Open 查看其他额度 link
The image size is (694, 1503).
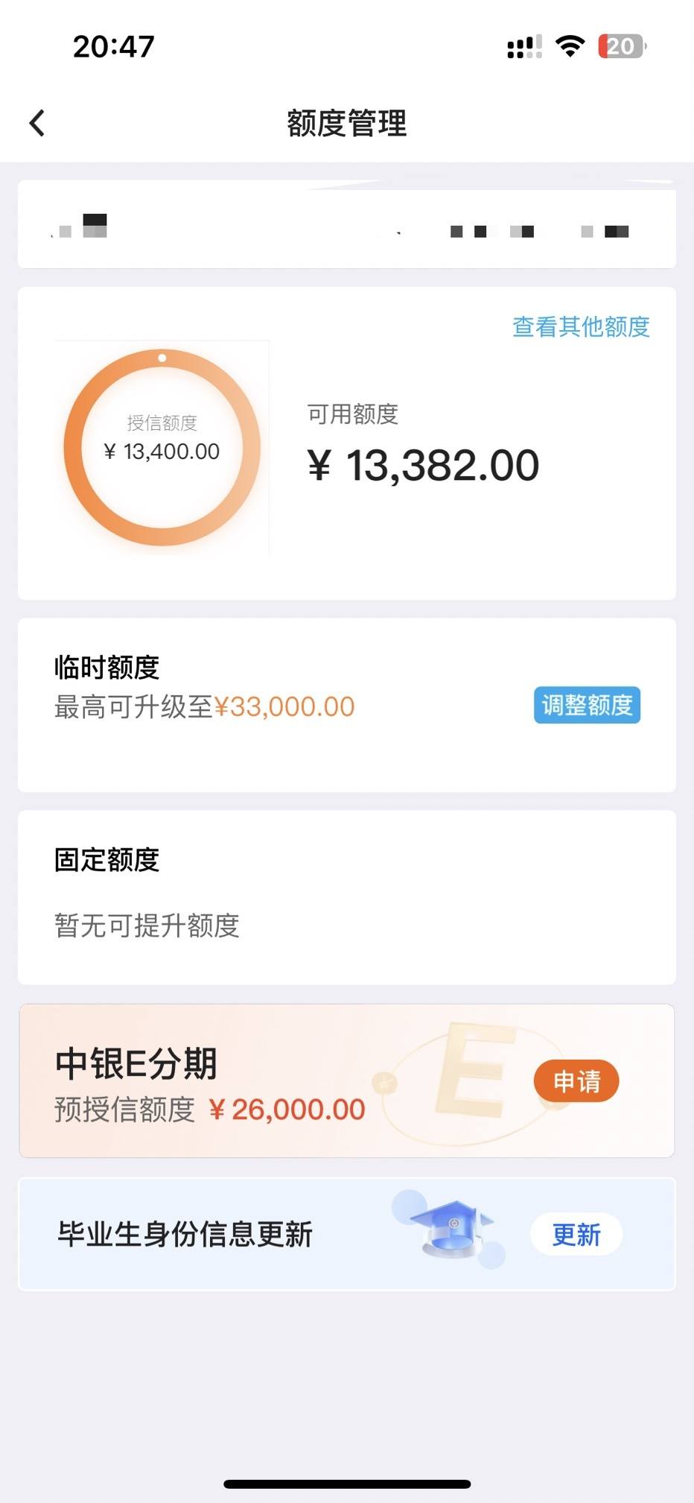(581, 326)
